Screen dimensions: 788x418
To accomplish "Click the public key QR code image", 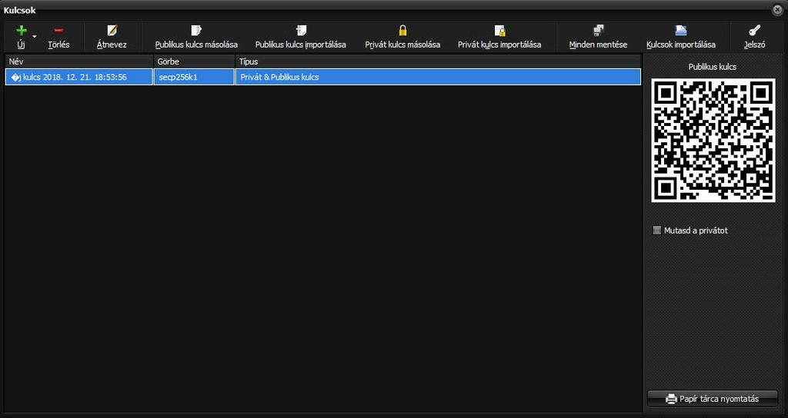I will tap(713, 140).
